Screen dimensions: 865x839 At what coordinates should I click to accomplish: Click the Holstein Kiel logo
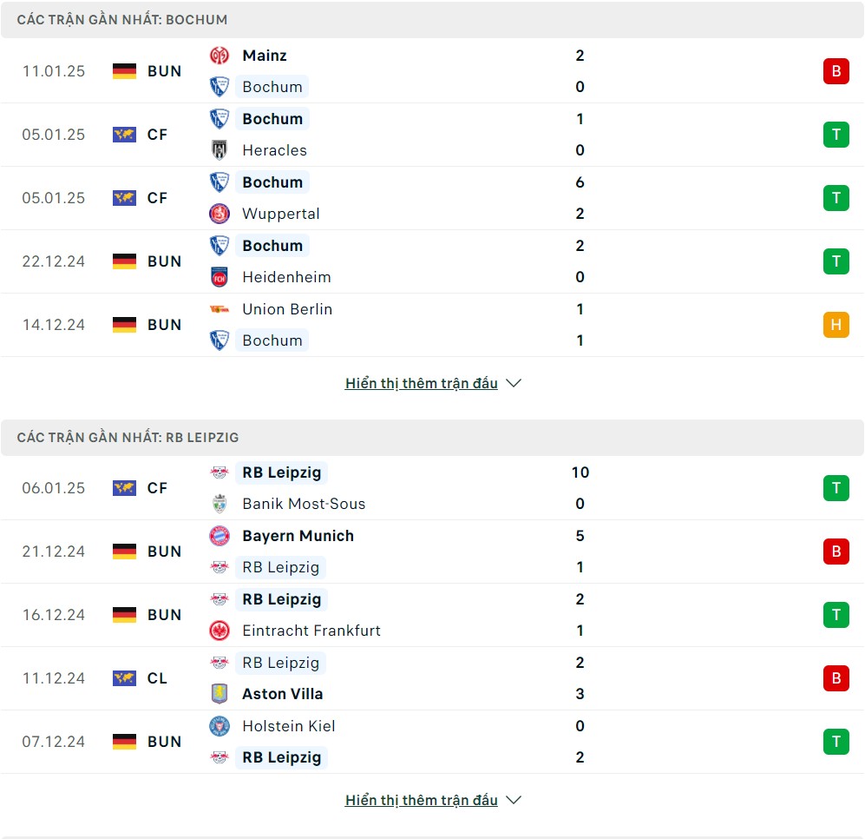point(220,726)
